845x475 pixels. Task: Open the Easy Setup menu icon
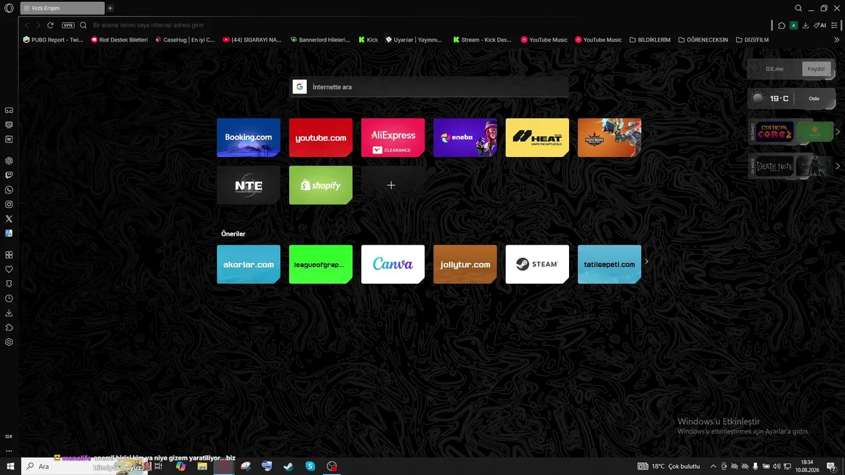(834, 25)
